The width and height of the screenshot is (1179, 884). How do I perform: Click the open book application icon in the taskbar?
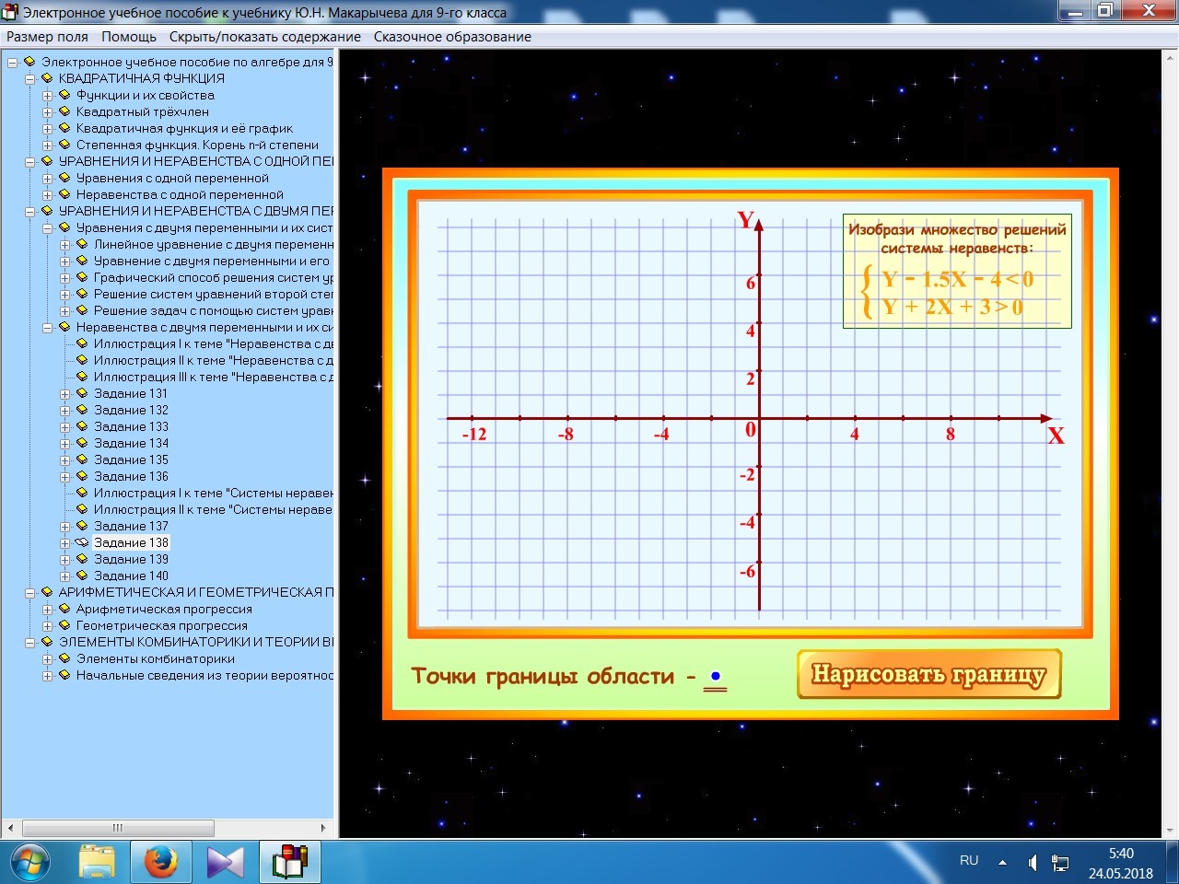[x=289, y=862]
